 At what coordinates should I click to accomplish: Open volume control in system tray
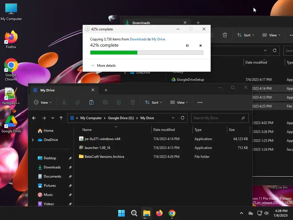coord(266,213)
